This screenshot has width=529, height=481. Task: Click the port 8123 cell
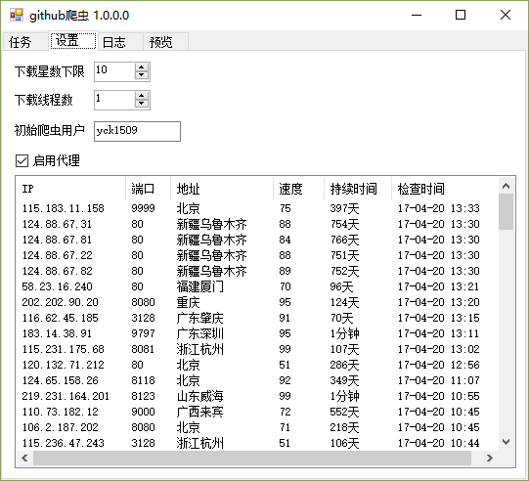[143, 396]
